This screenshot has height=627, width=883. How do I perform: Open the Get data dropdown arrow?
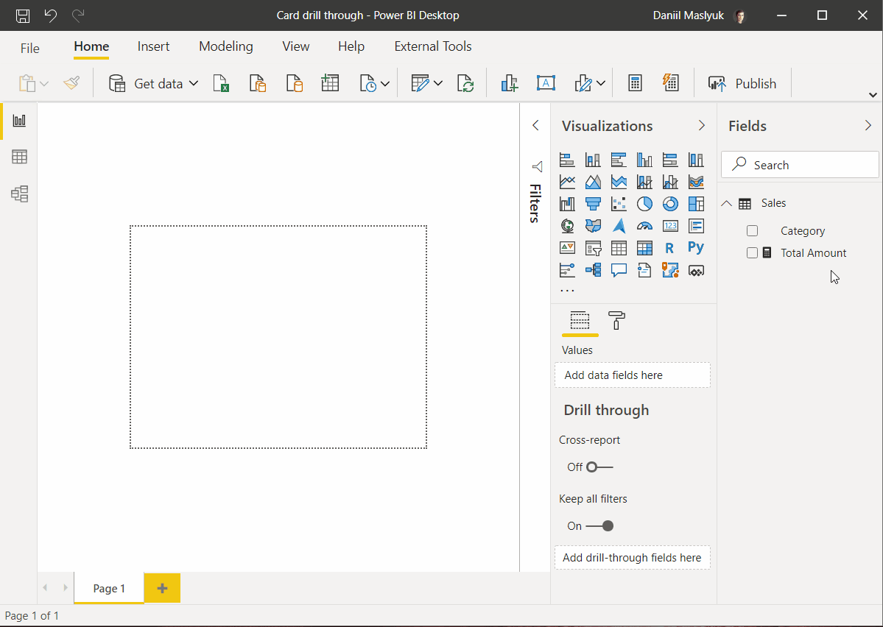coord(194,83)
